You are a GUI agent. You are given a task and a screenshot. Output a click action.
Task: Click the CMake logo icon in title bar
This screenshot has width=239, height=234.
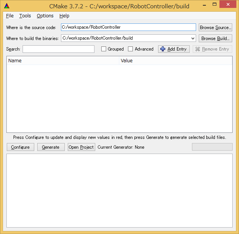point(6,6)
